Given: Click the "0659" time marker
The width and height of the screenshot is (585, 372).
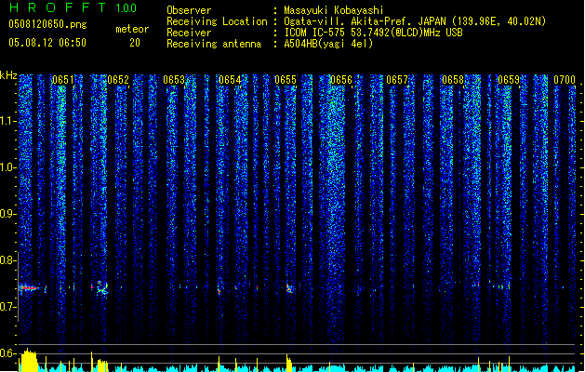Looking at the screenshot, I should coord(508,80).
